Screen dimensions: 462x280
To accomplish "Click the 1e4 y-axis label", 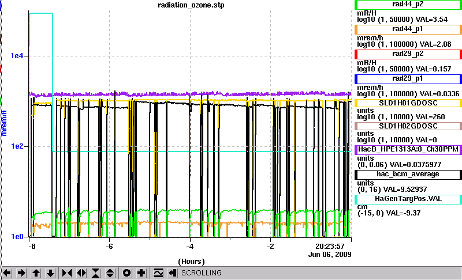I will (17, 55).
